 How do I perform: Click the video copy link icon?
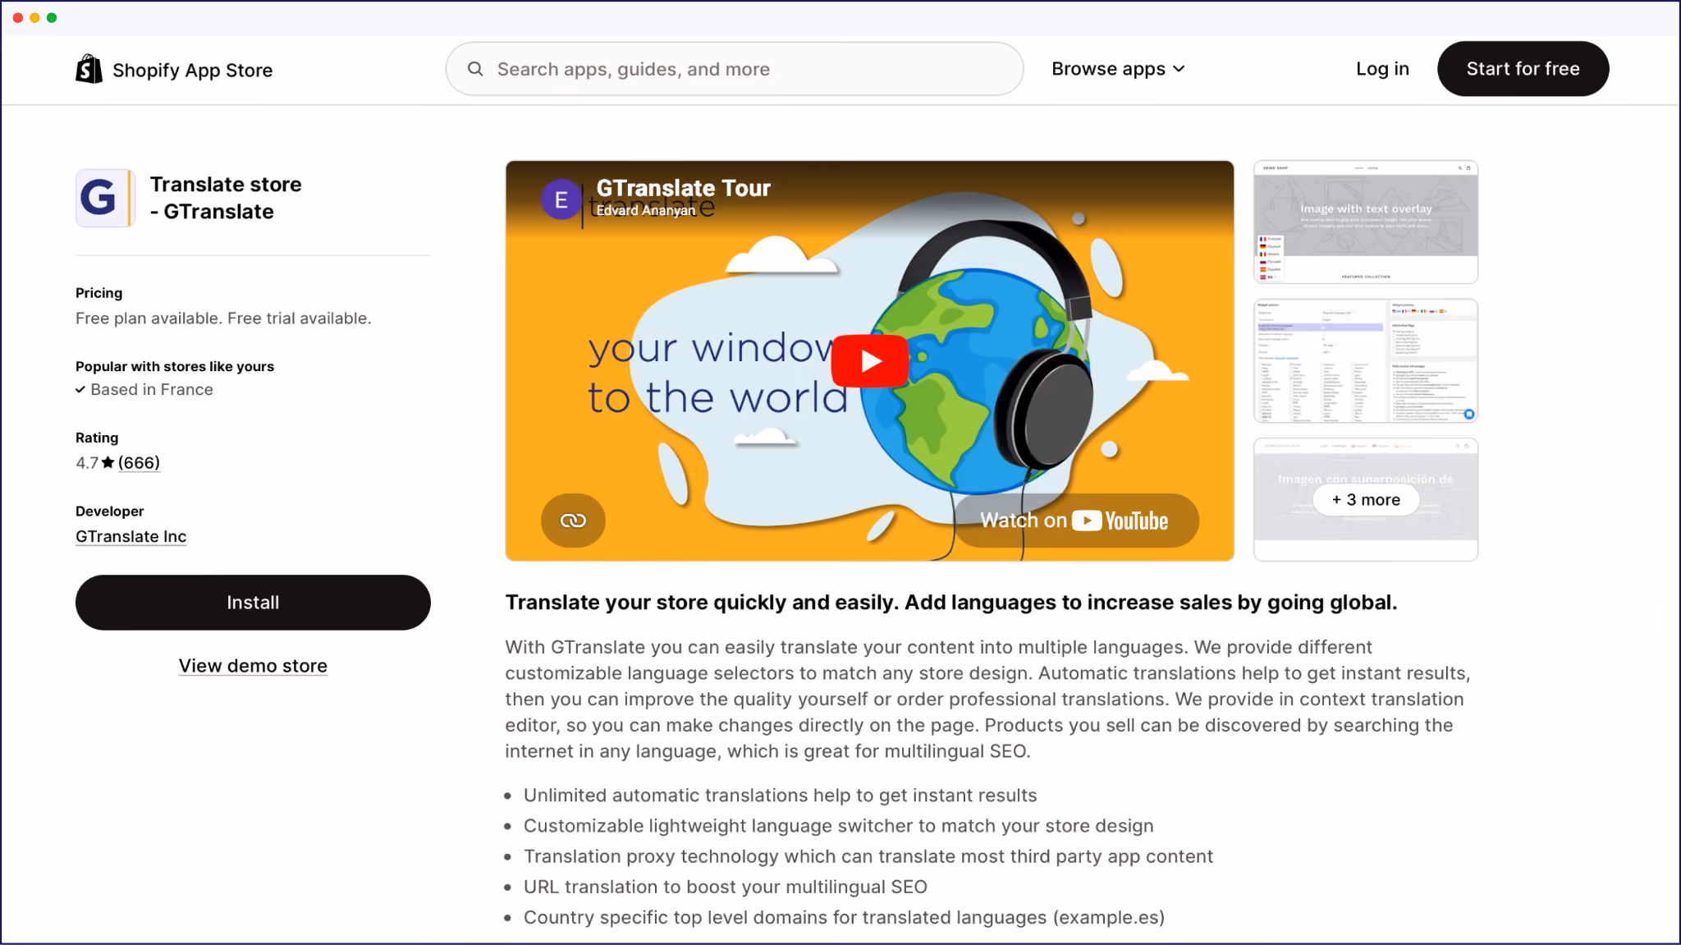[x=573, y=521]
